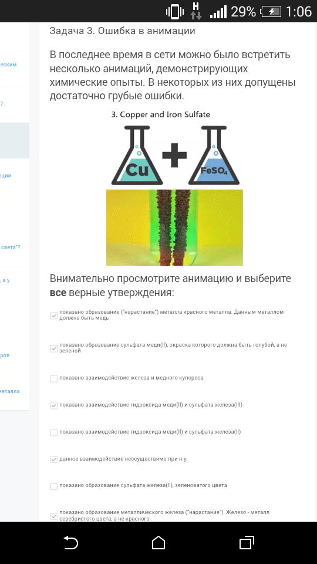Uncheck the copper hydroxide and iron(III) sulfate option
The image size is (317, 564).
pyautogui.click(x=54, y=405)
